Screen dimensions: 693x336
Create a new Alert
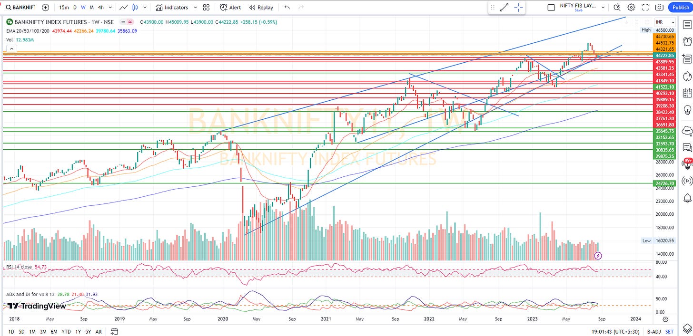click(230, 8)
